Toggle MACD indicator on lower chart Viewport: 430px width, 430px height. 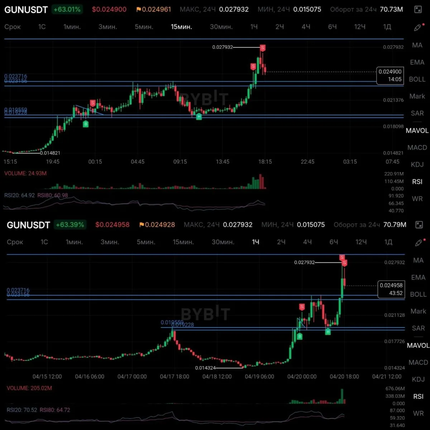(418, 362)
